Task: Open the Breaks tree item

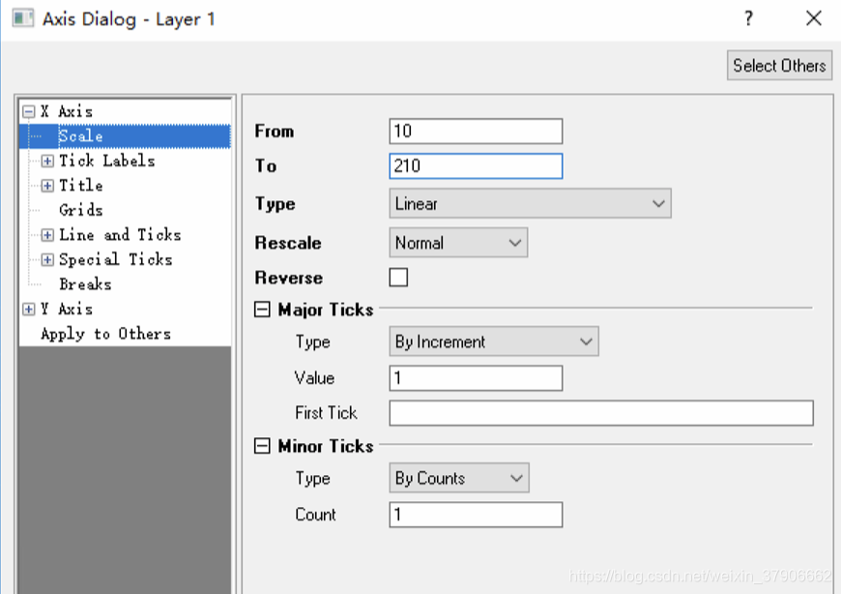Action: tap(85, 283)
